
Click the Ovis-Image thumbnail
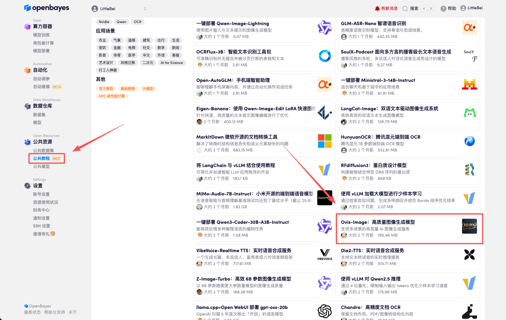[x=470, y=226]
